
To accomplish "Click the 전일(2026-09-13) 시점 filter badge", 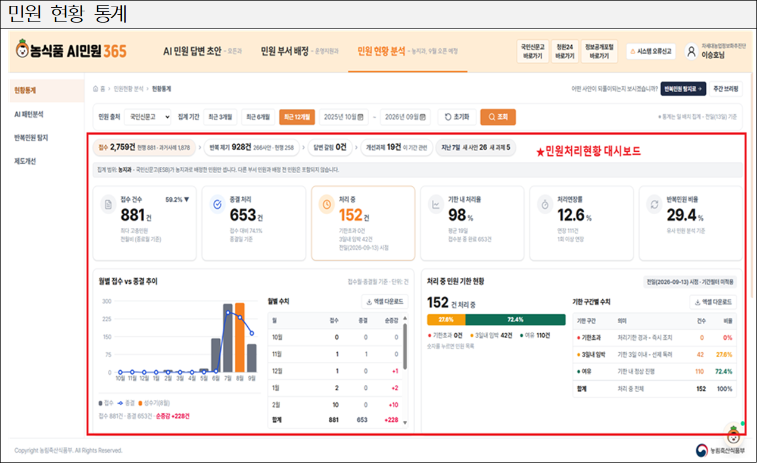I will pyautogui.click(x=690, y=281).
